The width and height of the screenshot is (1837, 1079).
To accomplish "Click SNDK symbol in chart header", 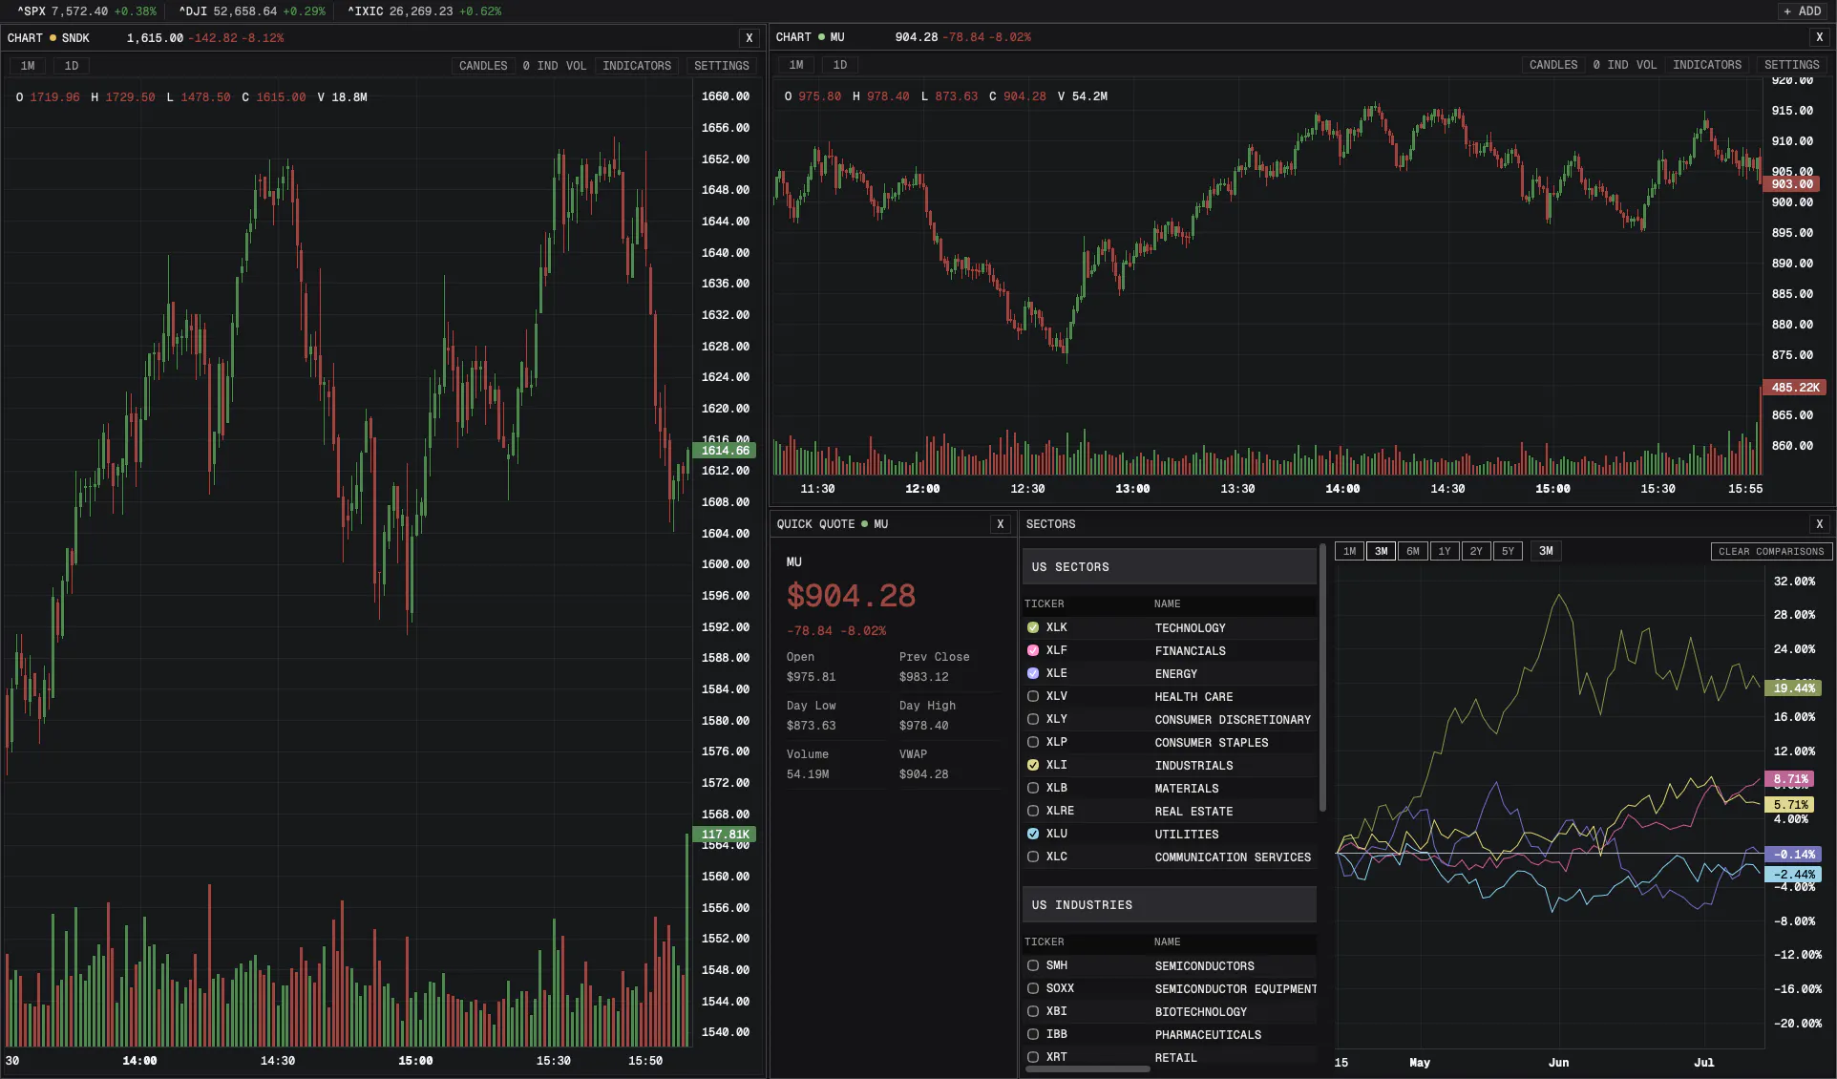I will [x=75, y=38].
